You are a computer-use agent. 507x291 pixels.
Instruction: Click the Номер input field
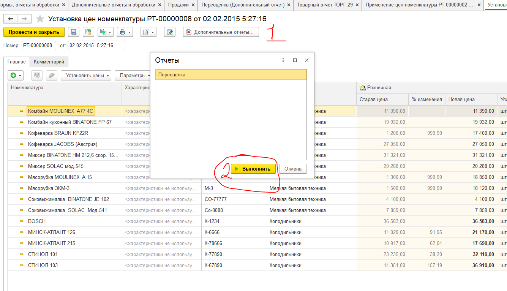(x=39, y=46)
